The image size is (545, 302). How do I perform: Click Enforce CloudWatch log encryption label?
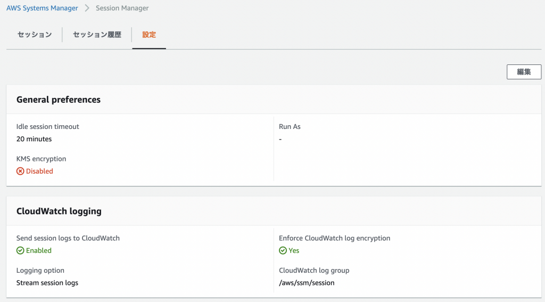click(x=334, y=238)
